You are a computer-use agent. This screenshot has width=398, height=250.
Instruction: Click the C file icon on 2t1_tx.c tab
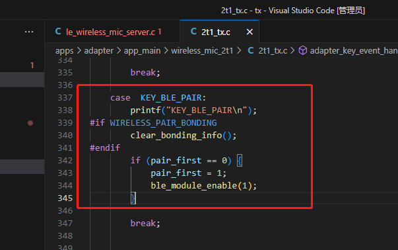[x=193, y=32]
